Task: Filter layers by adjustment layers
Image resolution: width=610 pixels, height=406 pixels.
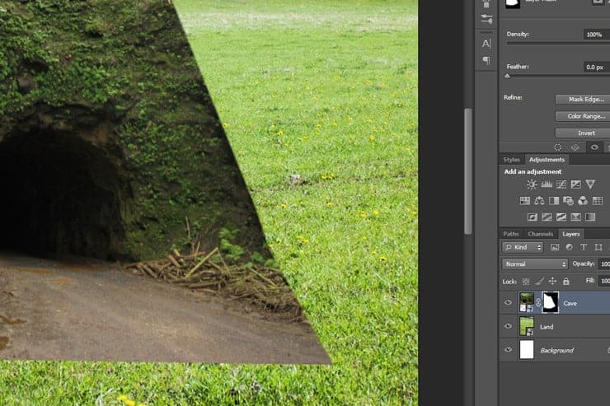Action: click(569, 247)
